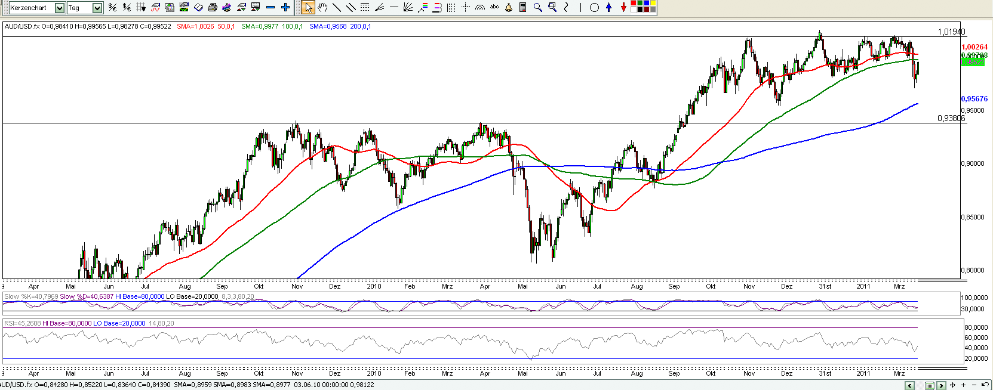Click the SMA=0,9977 legend label
Viewport: 993px width, 390px height.
[260, 26]
